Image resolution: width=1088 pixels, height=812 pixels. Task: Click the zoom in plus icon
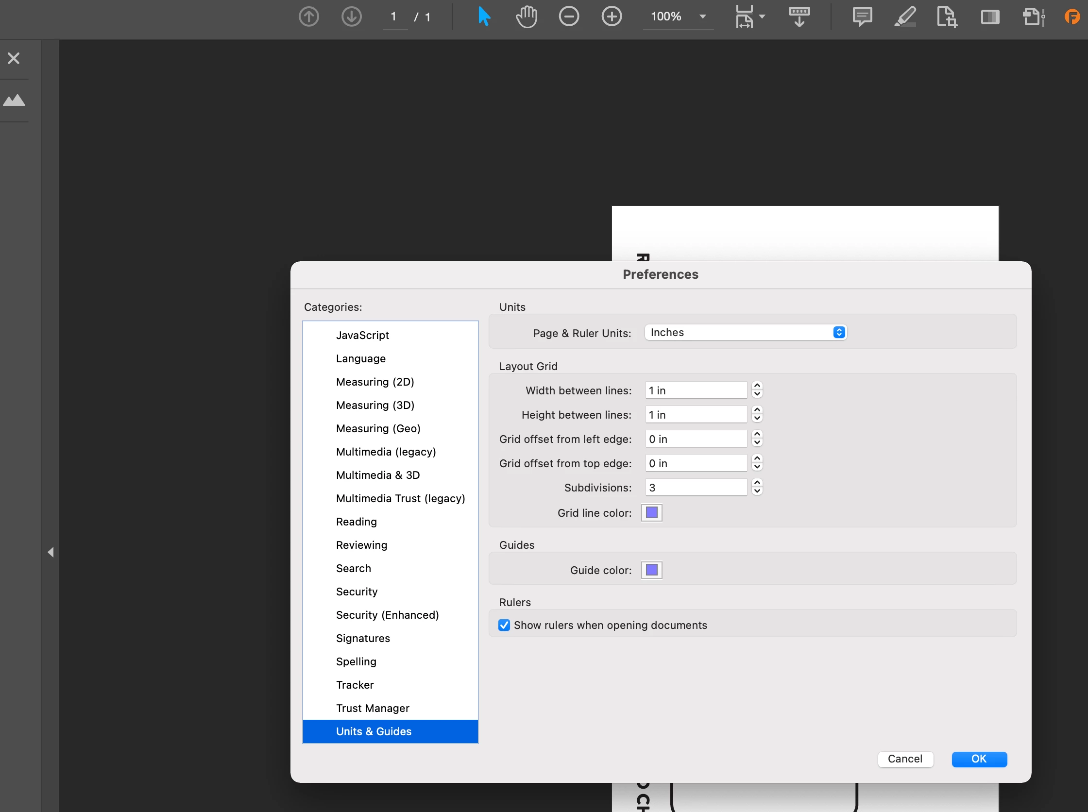pyautogui.click(x=612, y=17)
